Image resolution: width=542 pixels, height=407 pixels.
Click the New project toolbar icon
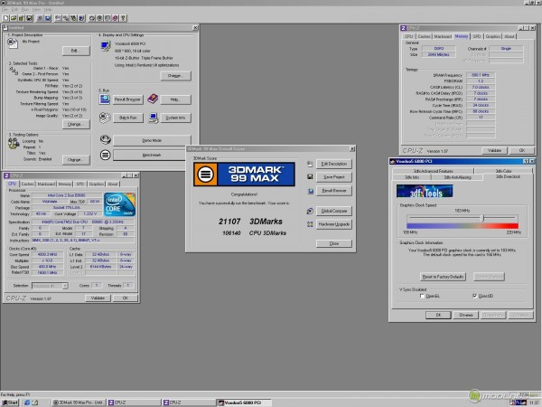(6, 18)
